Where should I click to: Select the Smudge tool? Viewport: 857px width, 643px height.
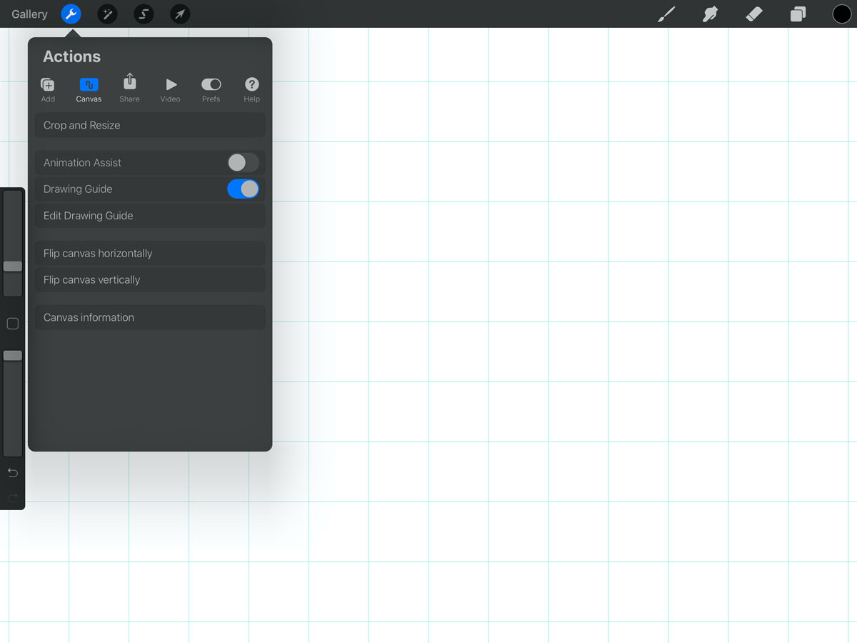point(710,14)
